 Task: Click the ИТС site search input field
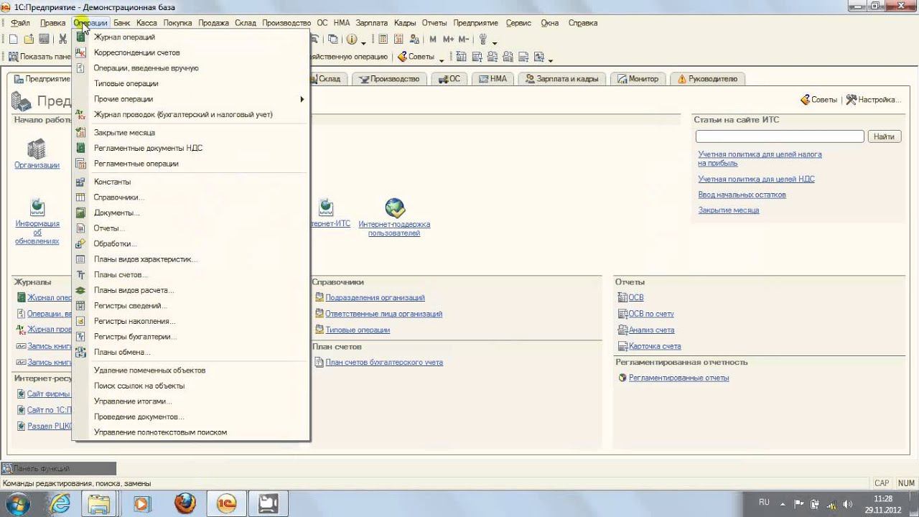tap(780, 136)
